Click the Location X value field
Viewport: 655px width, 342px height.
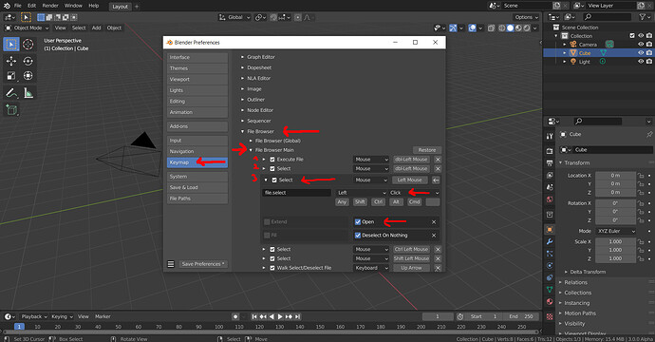(615, 176)
